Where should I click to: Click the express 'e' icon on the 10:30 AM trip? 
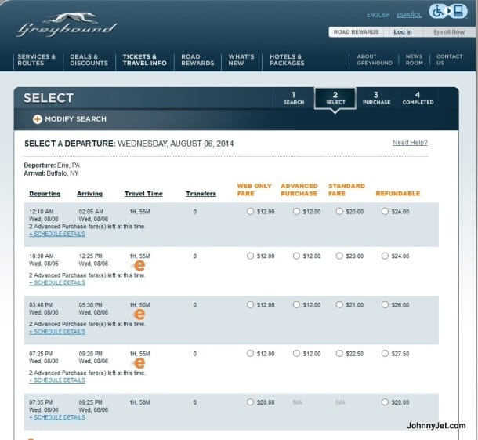pos(139,265)
